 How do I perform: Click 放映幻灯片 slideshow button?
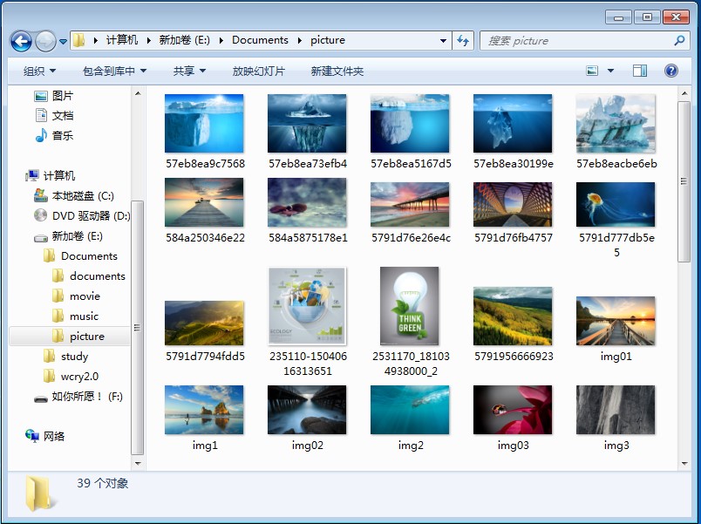[x=258, y=71]
